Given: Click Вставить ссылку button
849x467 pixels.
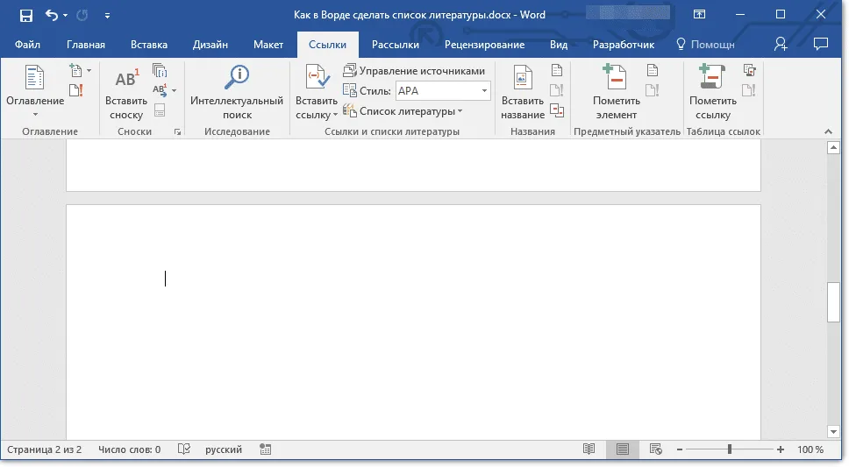Looking at the screenshot, I should point(317,91).
